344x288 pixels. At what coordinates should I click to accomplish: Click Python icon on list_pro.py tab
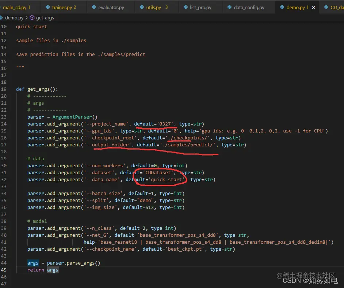click(x=186, y=7)
